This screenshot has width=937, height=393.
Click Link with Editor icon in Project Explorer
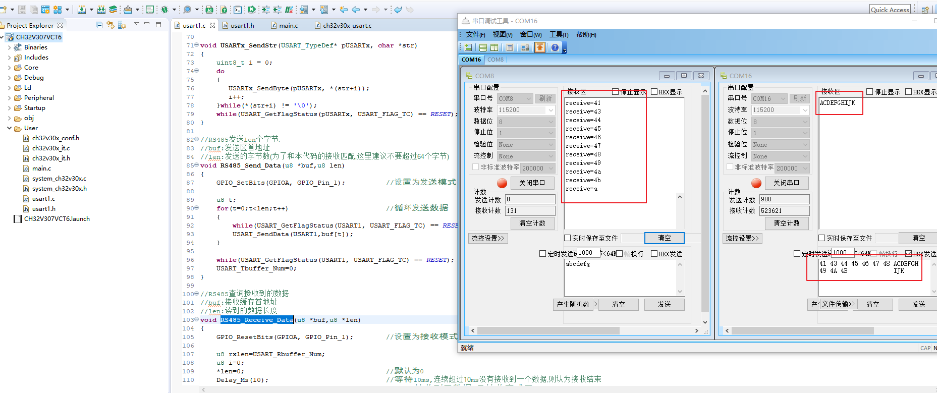tap(110, 25)
